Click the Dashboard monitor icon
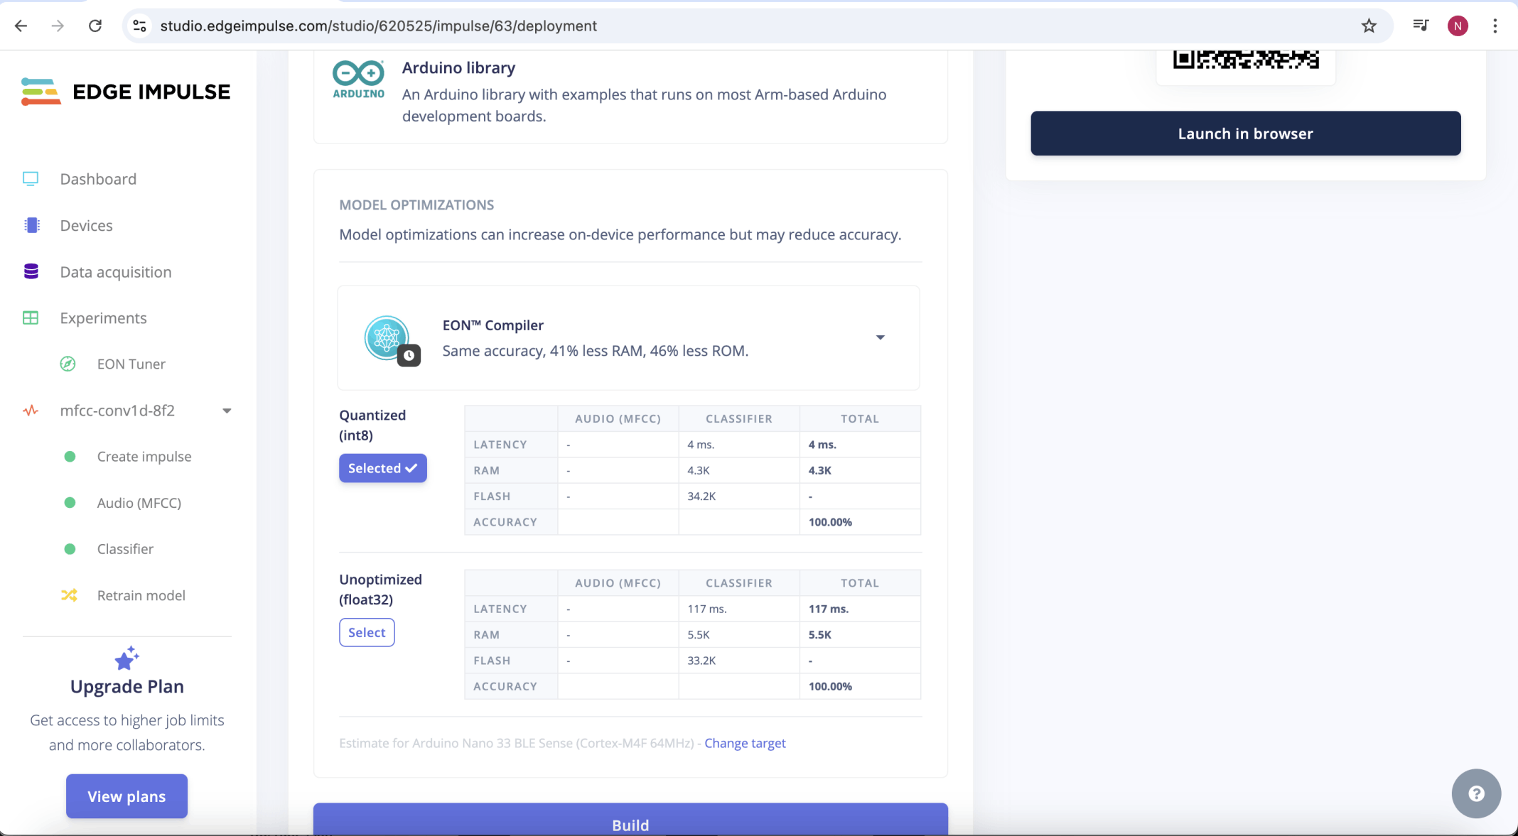The height and width of the screenshot is (836, 1518). (31, 179)
